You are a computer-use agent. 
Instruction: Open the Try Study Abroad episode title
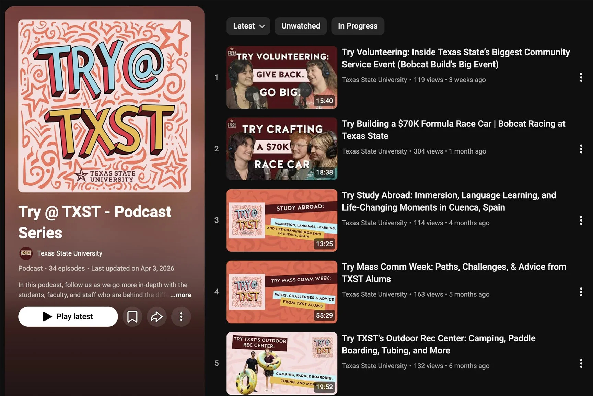tap(449, 201)
